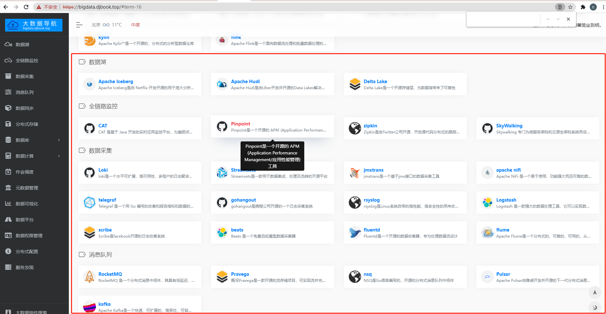
Task: Open 数据湖 in the sidebar
Action: point(22,45)
